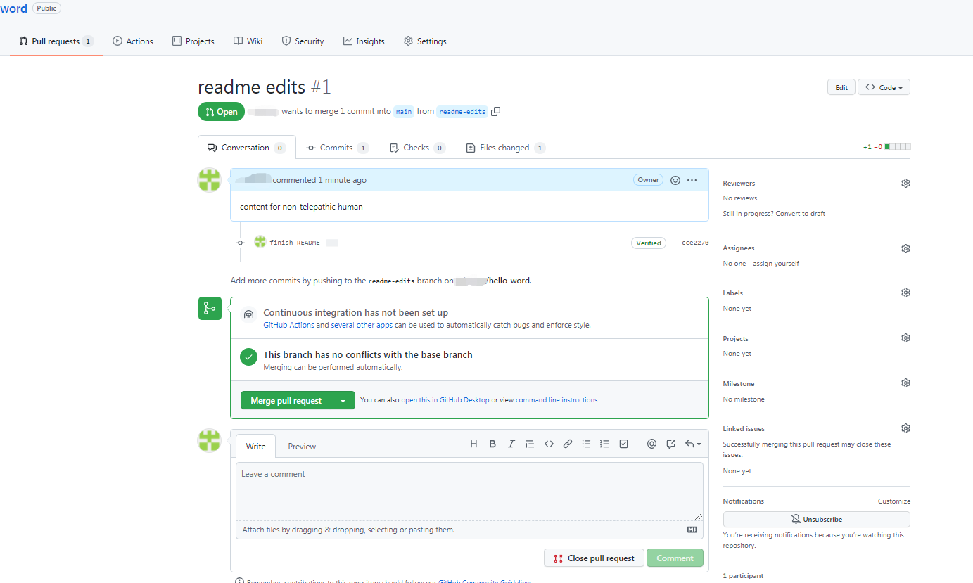The image size is (973, 583).
Task: Open the Reviewers settings gear
Action: (x=905, y=183)
